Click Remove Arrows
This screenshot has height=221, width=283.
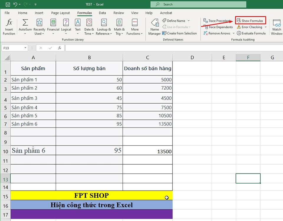click(217, 33)
